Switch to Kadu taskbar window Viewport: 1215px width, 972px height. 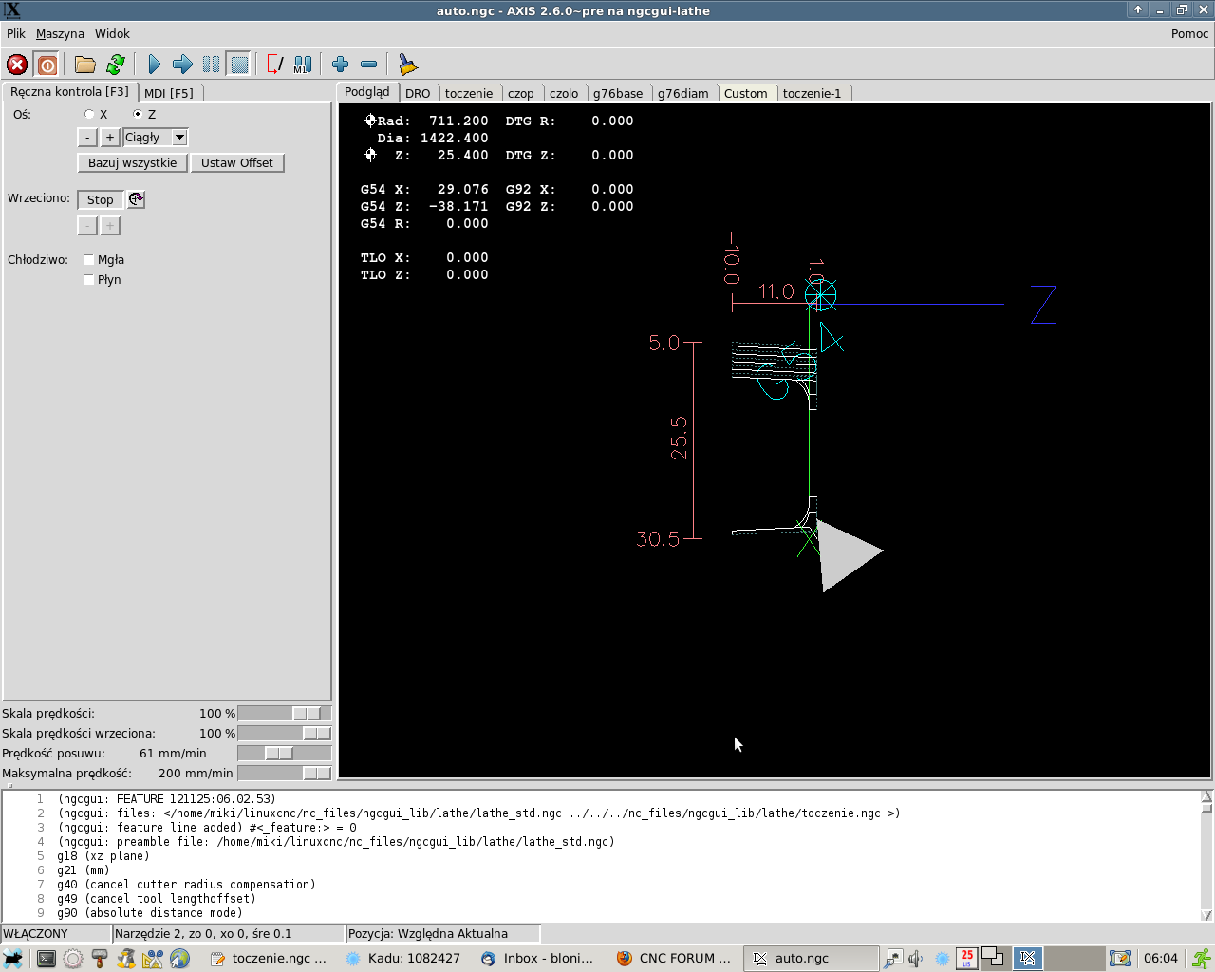click(403, 959)
